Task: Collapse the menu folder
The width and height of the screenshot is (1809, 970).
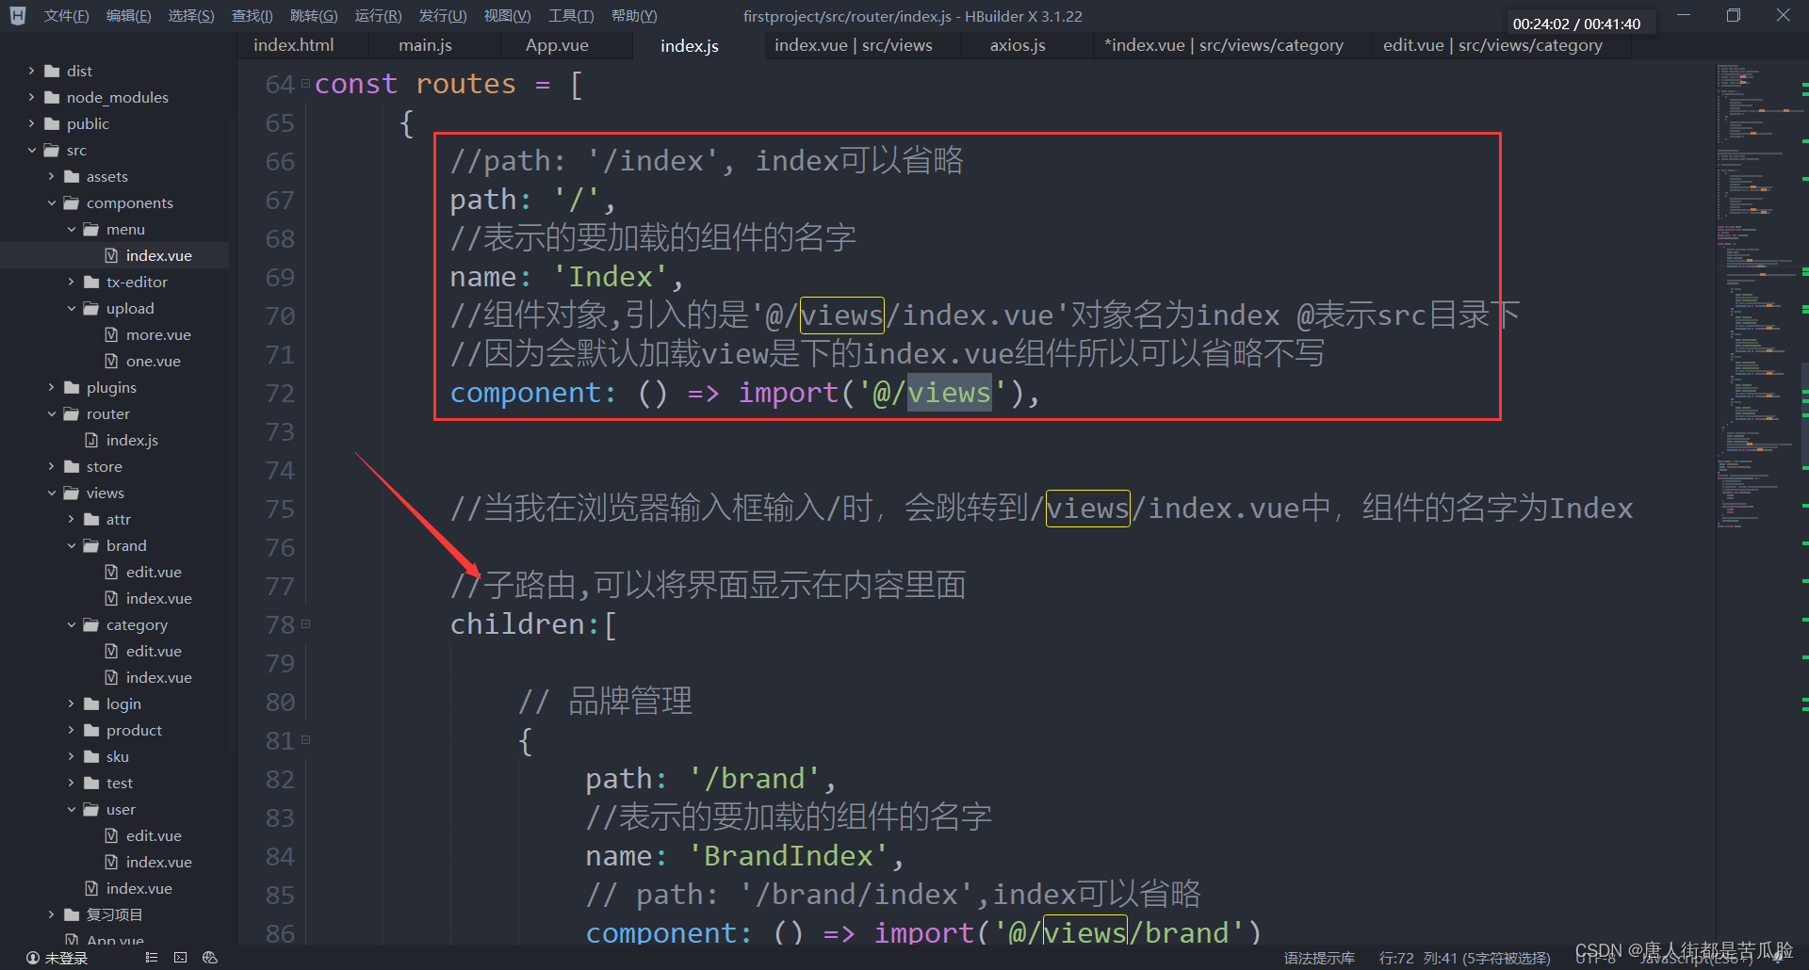Action: (71, 229)
